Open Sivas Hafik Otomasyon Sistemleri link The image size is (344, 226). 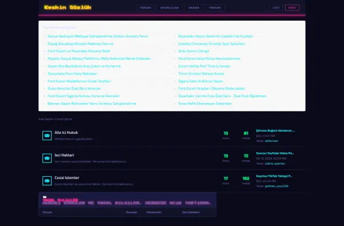click(x=205, y=104)
